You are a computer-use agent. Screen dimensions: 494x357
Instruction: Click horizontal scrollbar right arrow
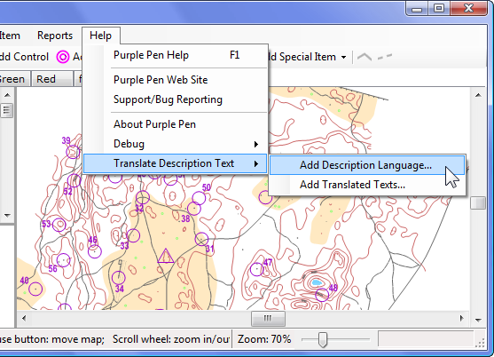point(461,318)
